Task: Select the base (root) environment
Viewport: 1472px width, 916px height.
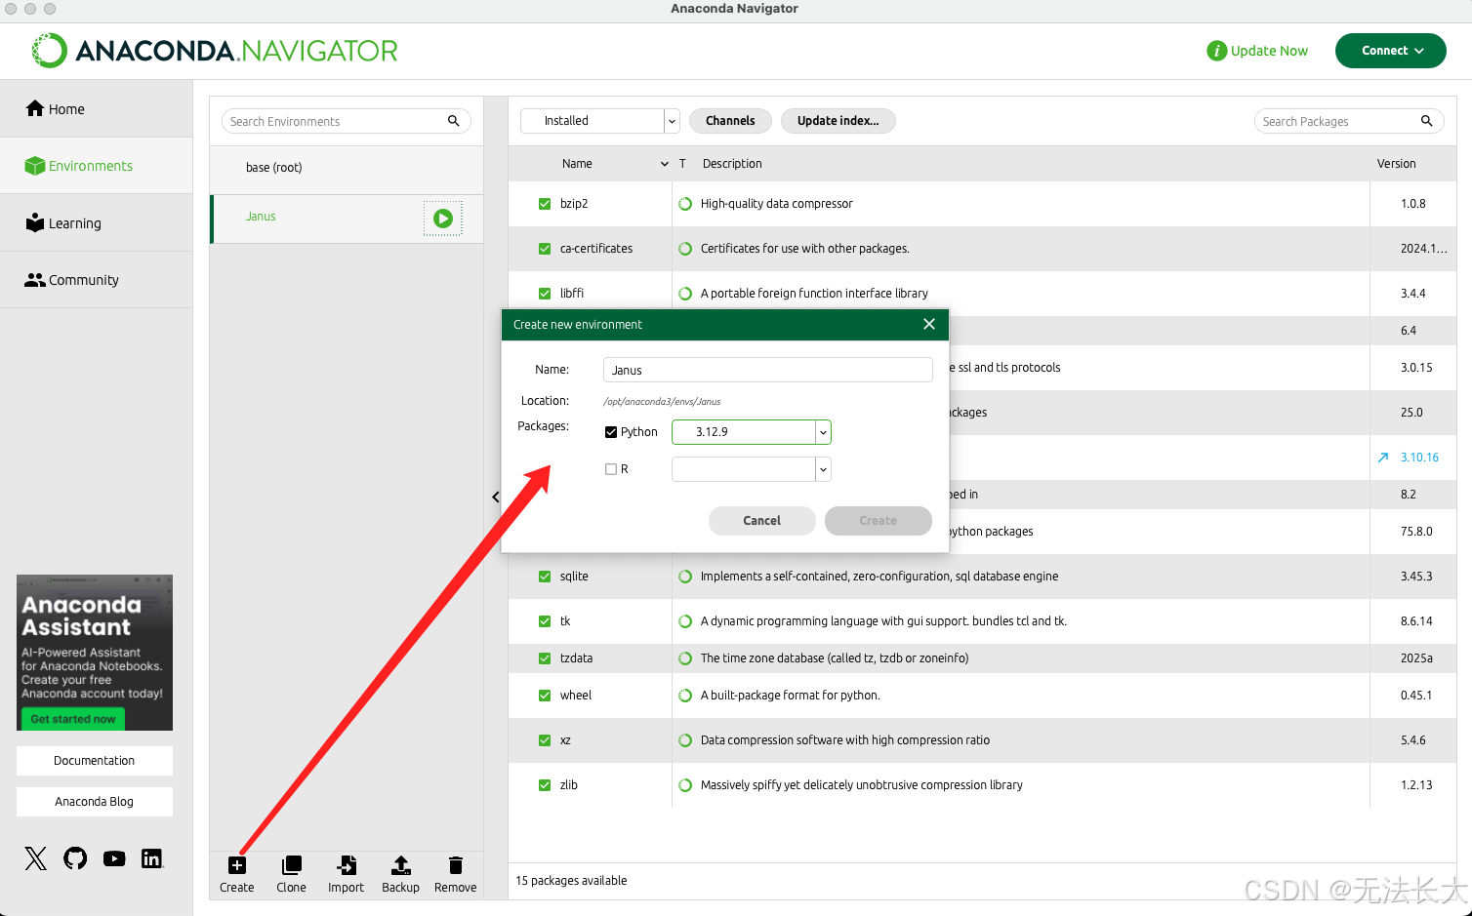Action: pyautogui.click(x=347, y=168)
